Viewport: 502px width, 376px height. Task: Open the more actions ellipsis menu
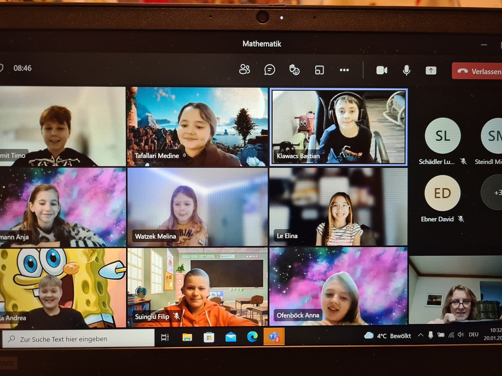(x=344, y=70)
